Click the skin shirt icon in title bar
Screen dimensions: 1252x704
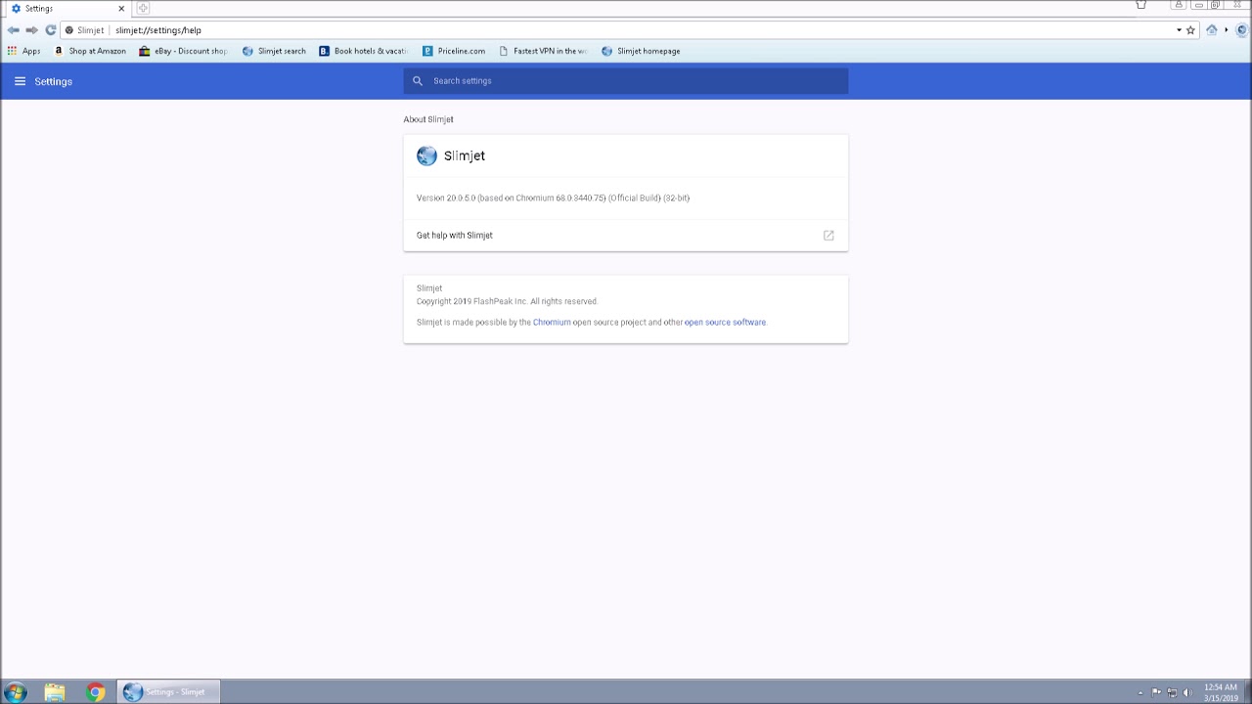1140,5
